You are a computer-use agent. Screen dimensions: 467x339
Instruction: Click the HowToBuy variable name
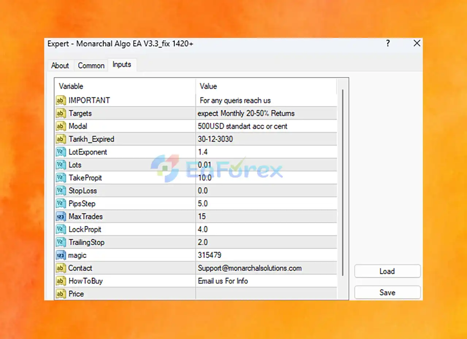click(86, 281)
